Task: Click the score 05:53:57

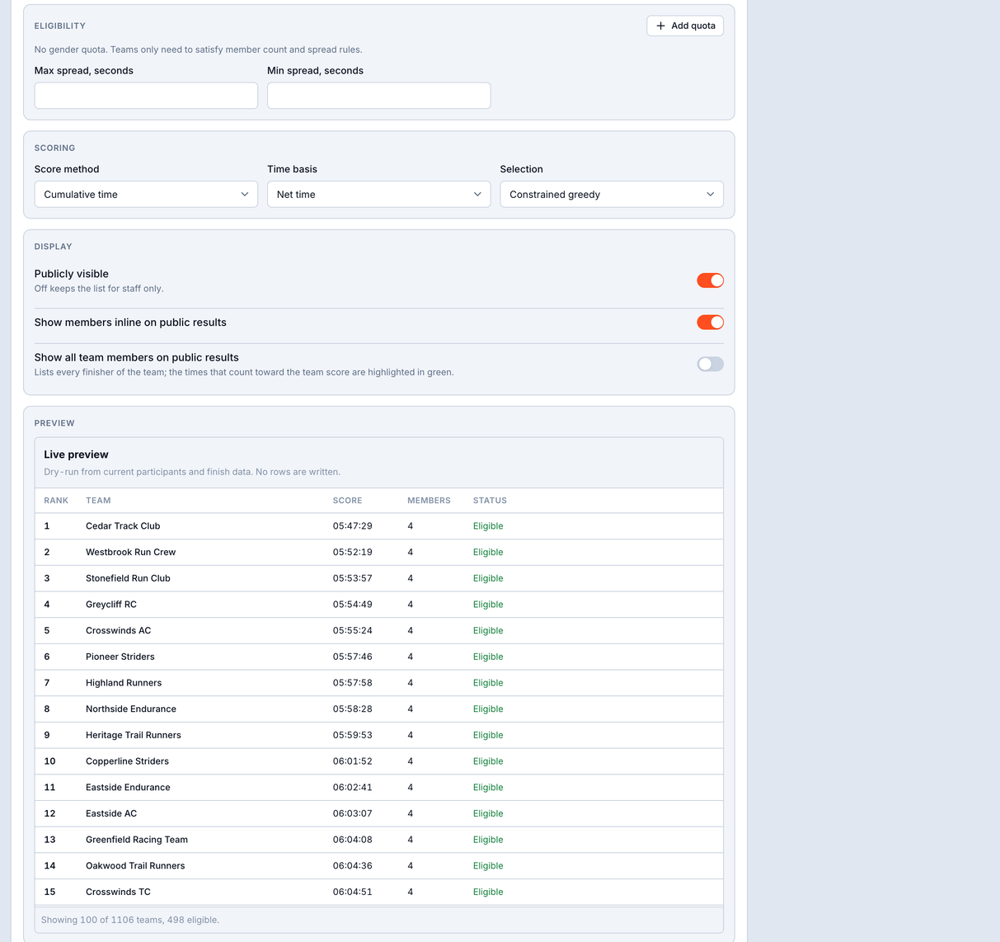Action: pyautogui.click(x=353, y=578)
